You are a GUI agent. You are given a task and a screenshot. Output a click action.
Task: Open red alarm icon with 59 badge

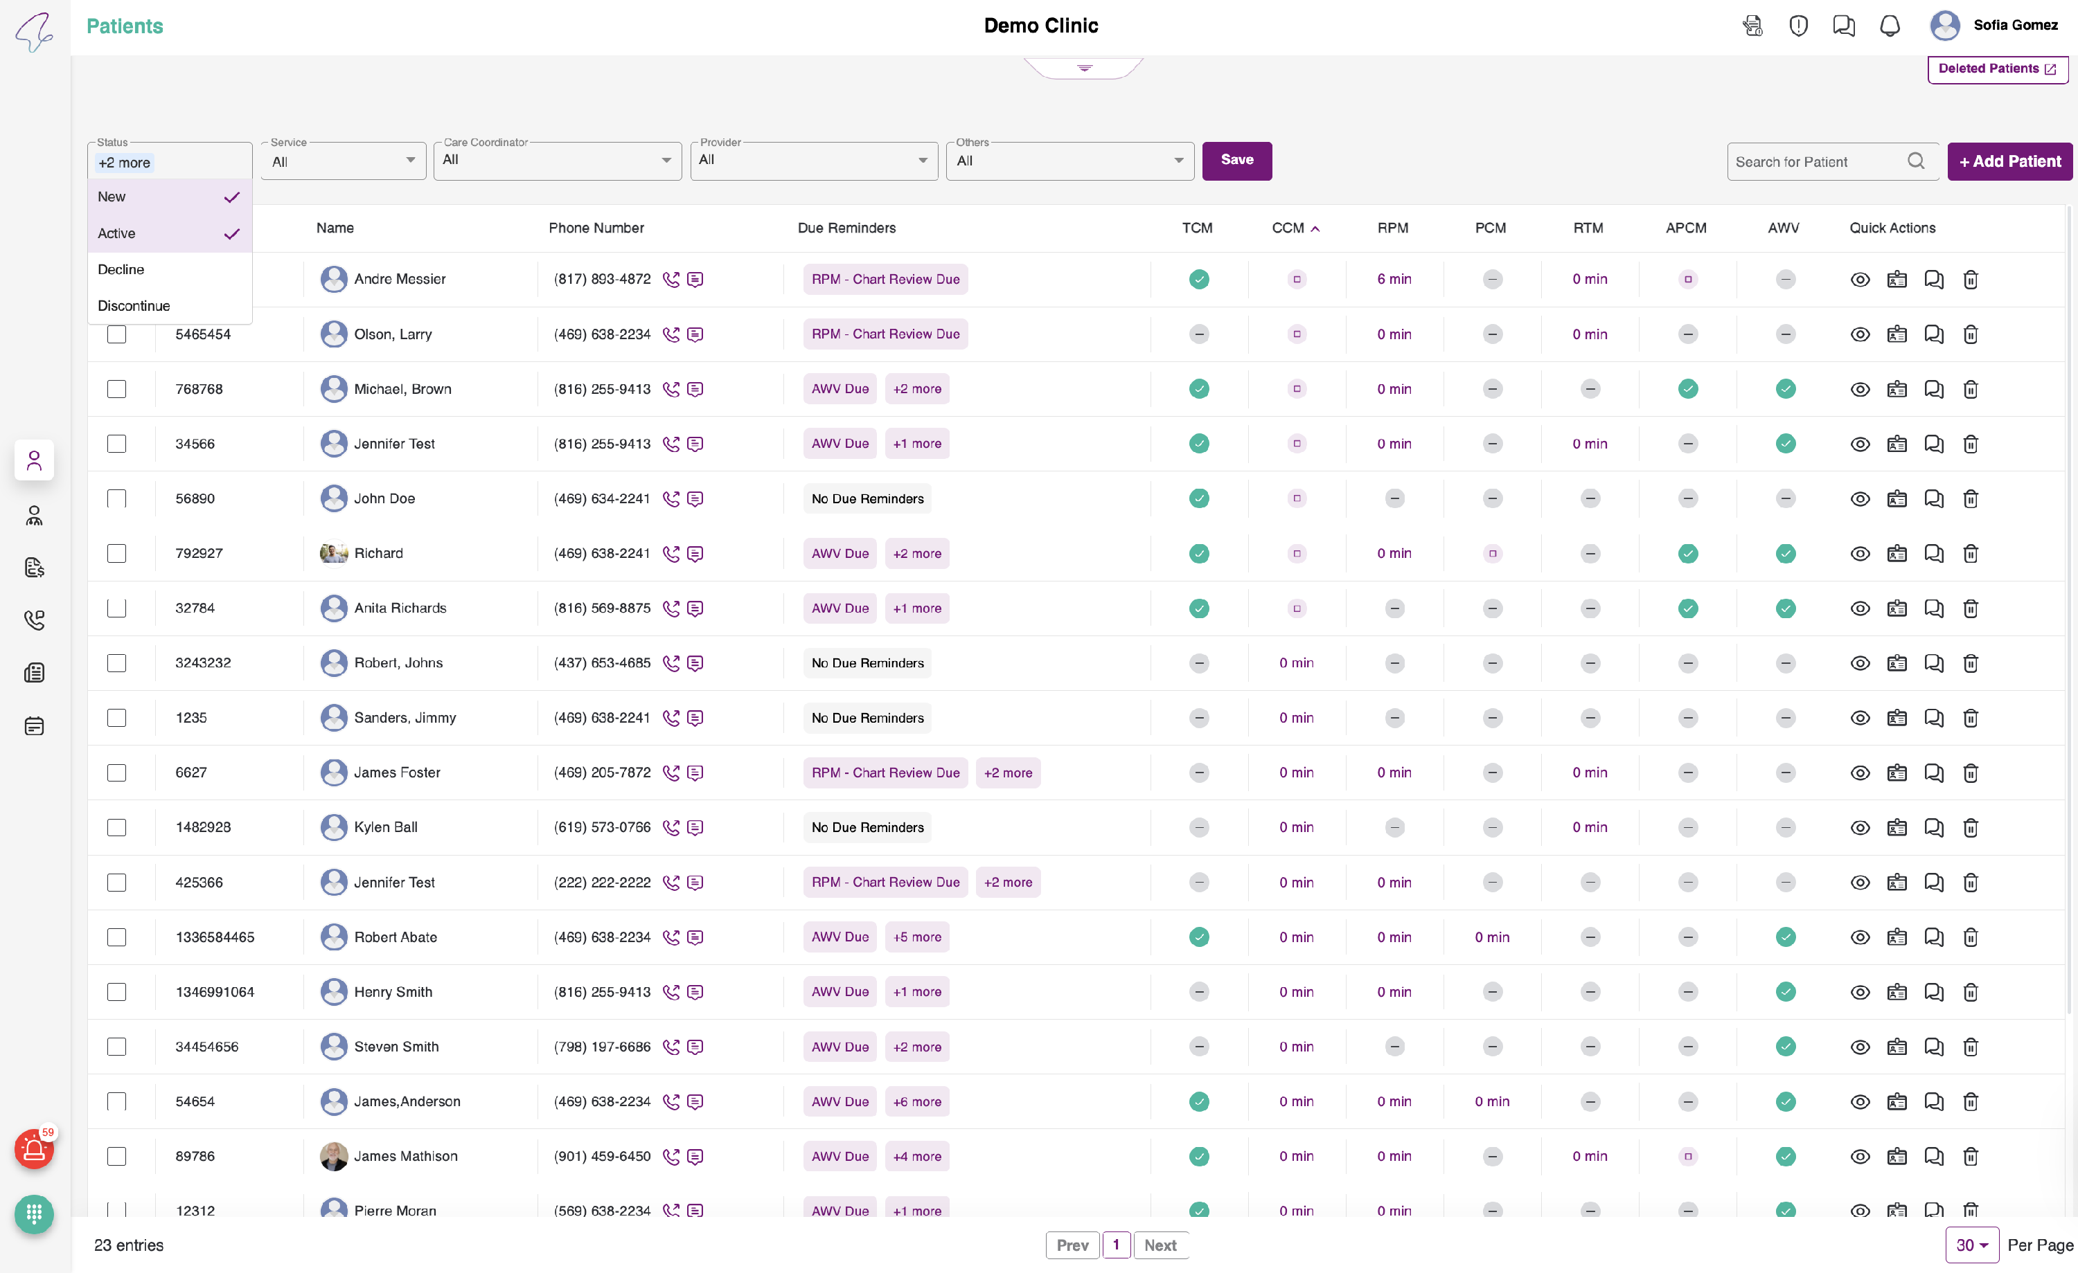click(34, 1150)
